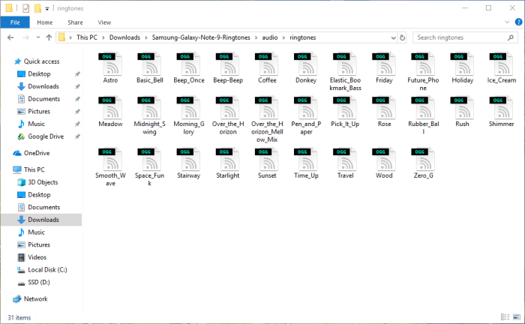Viewport: 525px width, 324px height.
Task: Open the address bar history dropdown
Action: pyautogui.click(x=392, y=37)
